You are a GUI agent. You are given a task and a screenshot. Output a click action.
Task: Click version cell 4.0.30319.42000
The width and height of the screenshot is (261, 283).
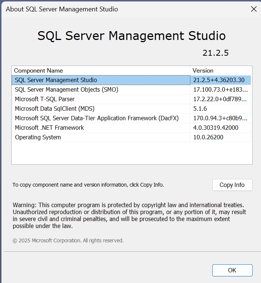(220, 128)
